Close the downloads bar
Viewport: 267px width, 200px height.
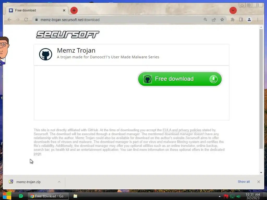click(x=258, y=182)
